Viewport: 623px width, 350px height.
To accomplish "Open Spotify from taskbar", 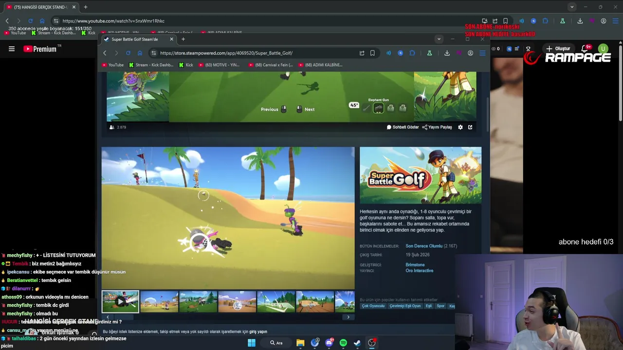I will pos(343,343).
